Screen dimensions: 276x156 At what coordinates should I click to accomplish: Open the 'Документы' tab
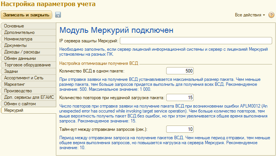pos(28,45)
